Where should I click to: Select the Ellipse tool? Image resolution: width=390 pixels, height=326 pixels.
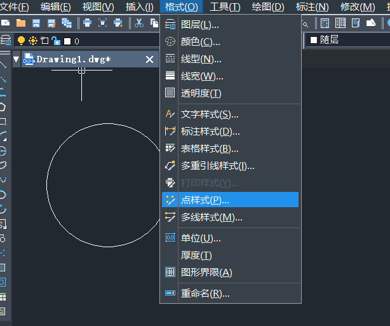click(x=3, y=194)
